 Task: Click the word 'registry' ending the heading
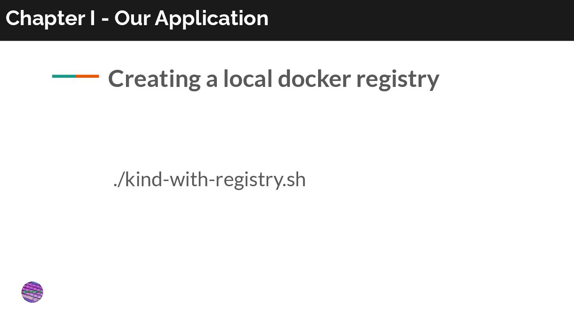(397, 79)
